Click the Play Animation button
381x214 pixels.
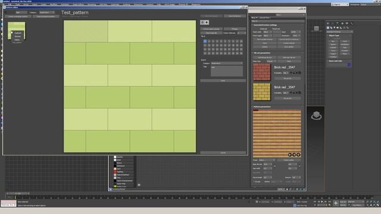(322, 202)
